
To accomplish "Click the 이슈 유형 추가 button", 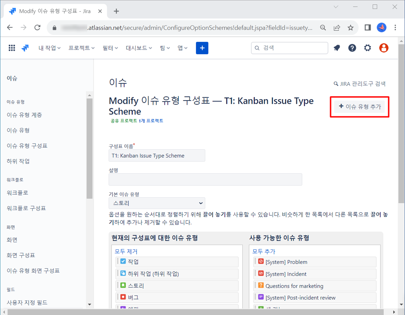I will click(360, 107).
